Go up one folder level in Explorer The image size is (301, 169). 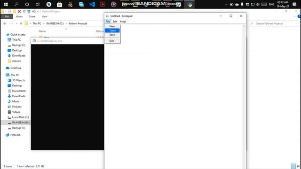tap(21, 23)
